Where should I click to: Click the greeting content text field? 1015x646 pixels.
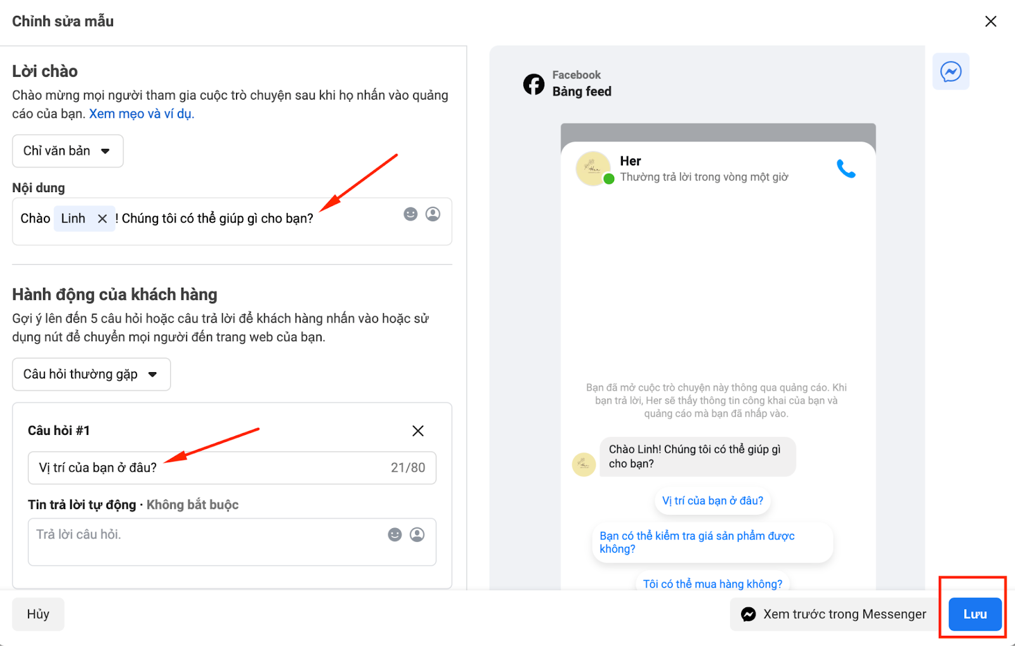tap(232, 221)
